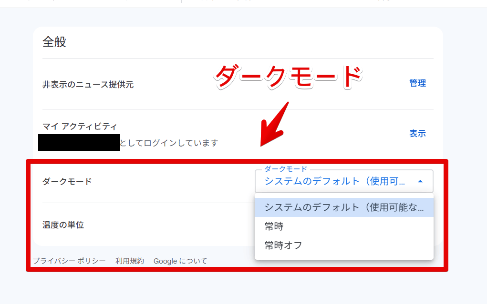Image resolution: width=487 pixels, height=304 pixels.
Task: Click the 表示 link for My Activity
Action: click(417, 134)
